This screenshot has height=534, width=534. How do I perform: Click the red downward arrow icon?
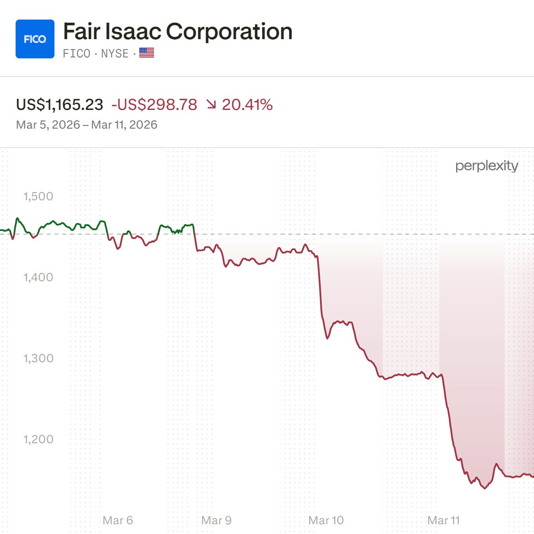211,105
